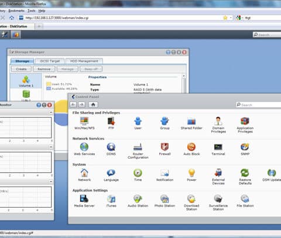Open the User management icon

[x=138, y=123]
